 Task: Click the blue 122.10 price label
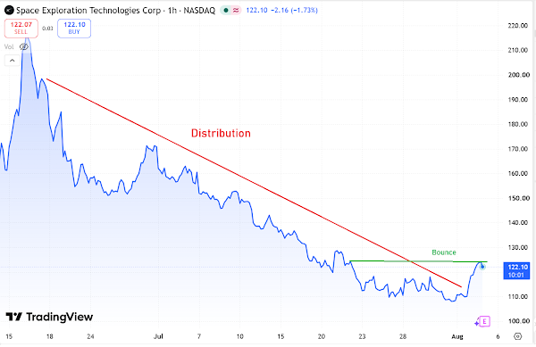(x=516, y=271)
